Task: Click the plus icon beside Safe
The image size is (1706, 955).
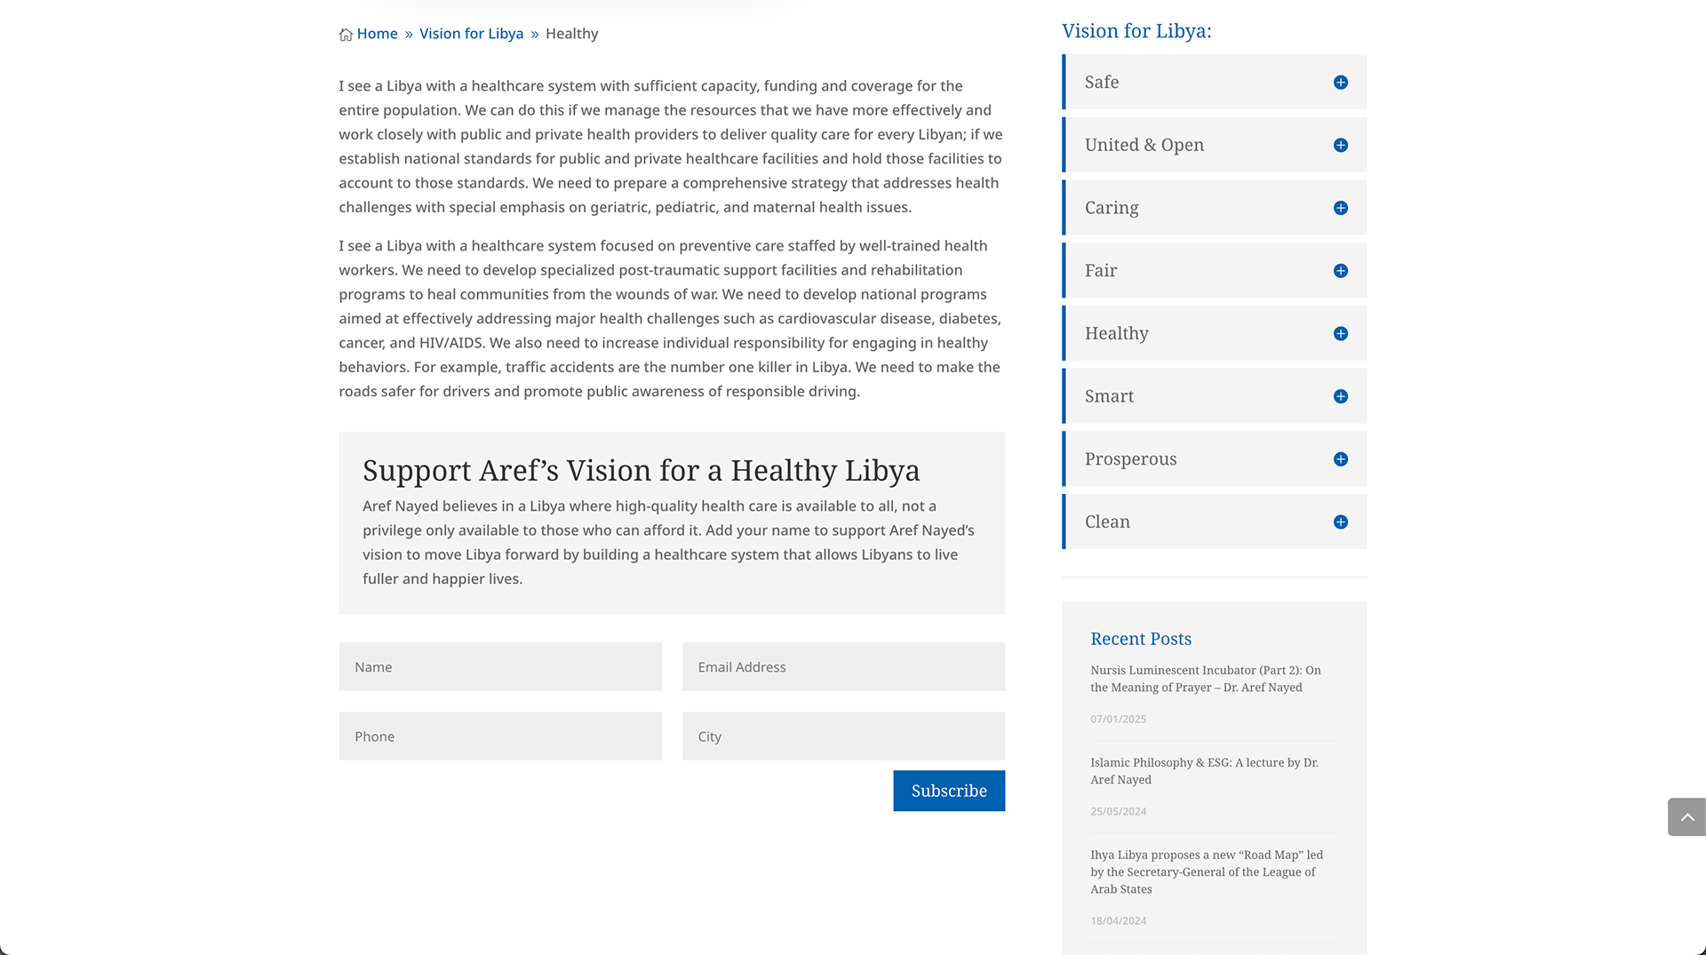Action: tap(1340, 83)
